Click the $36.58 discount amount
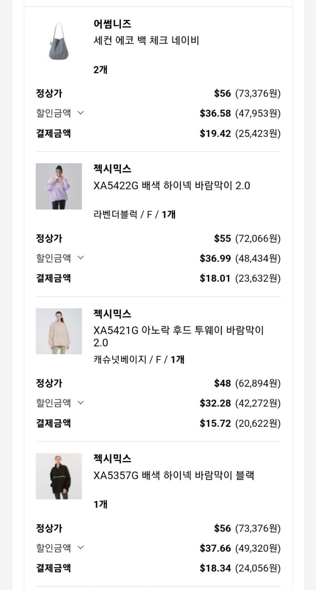 (x=215, y=113)
